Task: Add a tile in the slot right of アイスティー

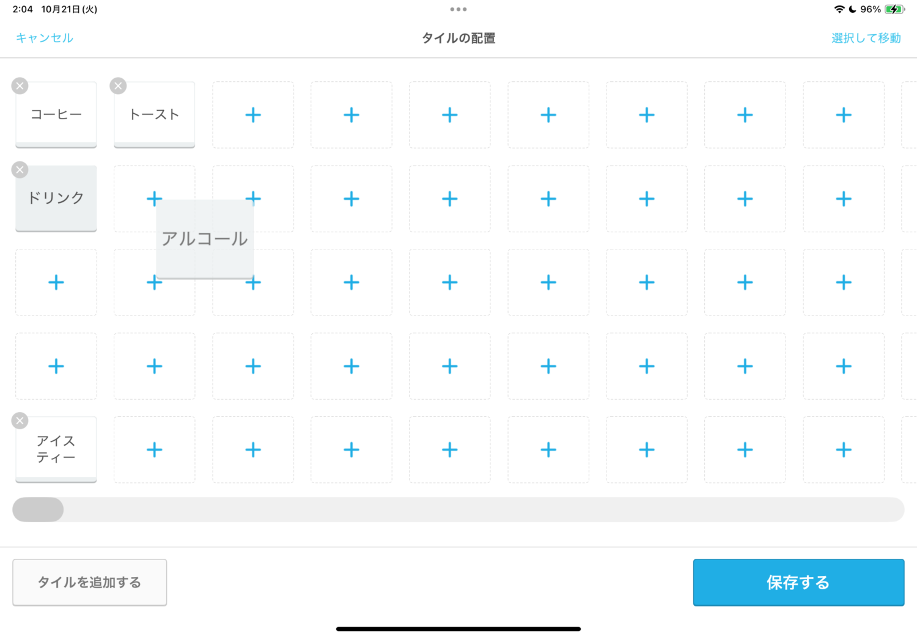Action: click(x=155, y=450)
